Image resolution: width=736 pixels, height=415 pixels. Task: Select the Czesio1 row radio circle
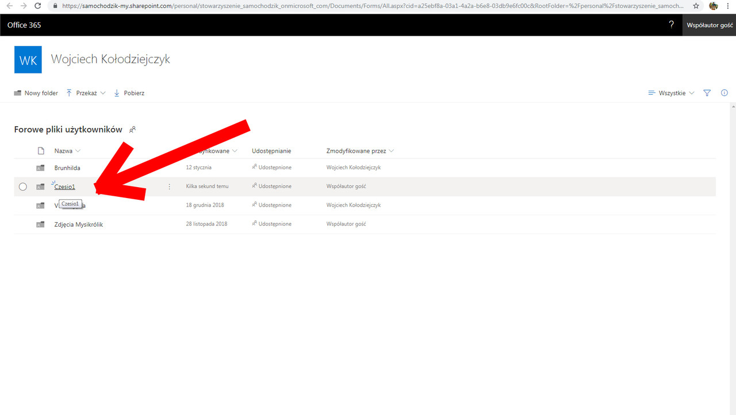pos(22,186)
